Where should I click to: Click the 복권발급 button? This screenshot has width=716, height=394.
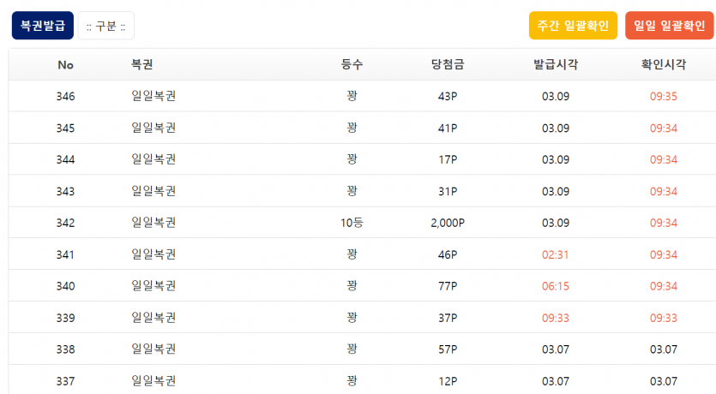(43, 26)
